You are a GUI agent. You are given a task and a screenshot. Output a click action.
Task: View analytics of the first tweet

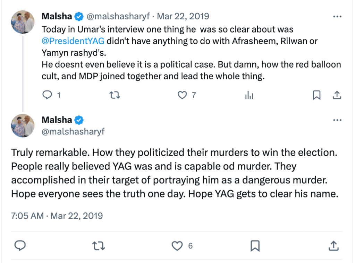(x=249, y=95)
